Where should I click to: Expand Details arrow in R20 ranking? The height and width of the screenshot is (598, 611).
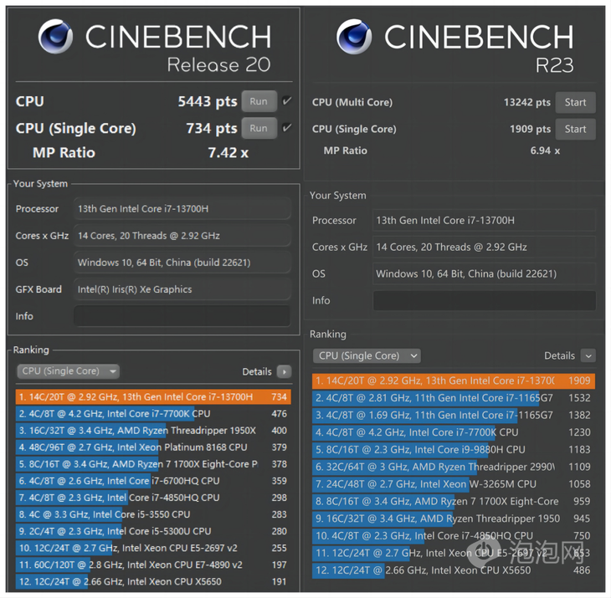tap(284, 372)
